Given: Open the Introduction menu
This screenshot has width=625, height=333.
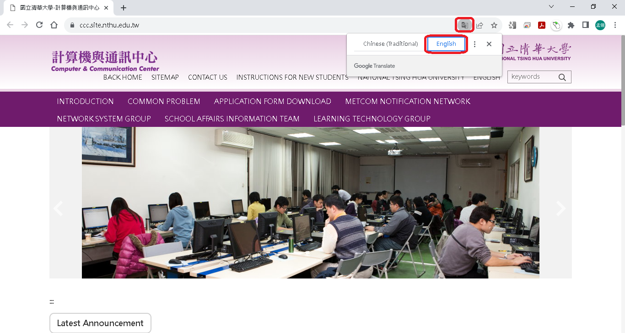Looking at the screenshot, I should [85, 101].
